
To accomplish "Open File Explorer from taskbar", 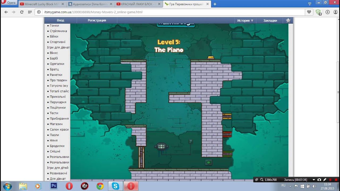I will [x=23, y=186].
